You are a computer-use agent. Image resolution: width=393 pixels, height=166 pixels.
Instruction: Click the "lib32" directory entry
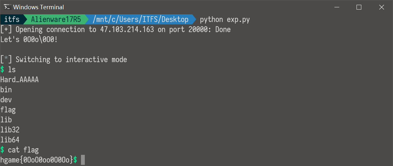point(10,130)
